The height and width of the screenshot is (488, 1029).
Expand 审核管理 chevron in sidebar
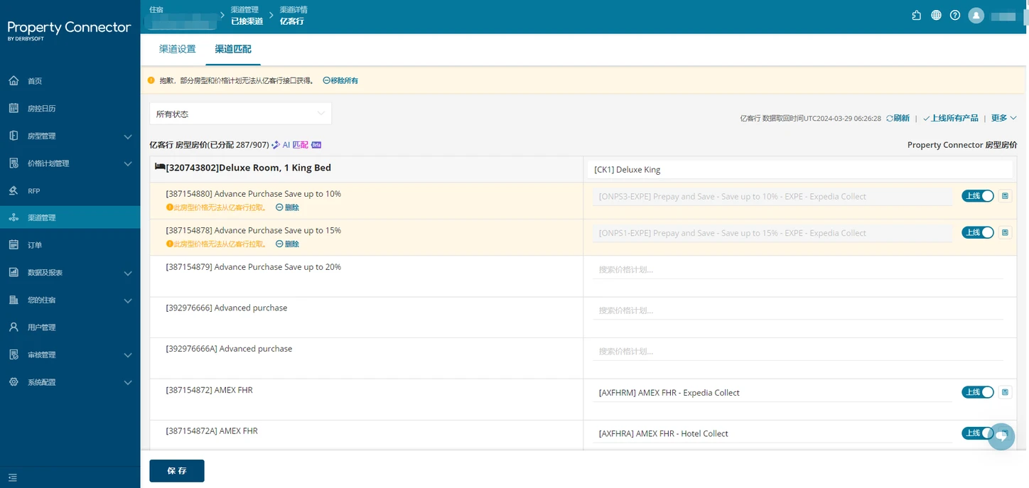pyautogui.click(x=128, y=355)
